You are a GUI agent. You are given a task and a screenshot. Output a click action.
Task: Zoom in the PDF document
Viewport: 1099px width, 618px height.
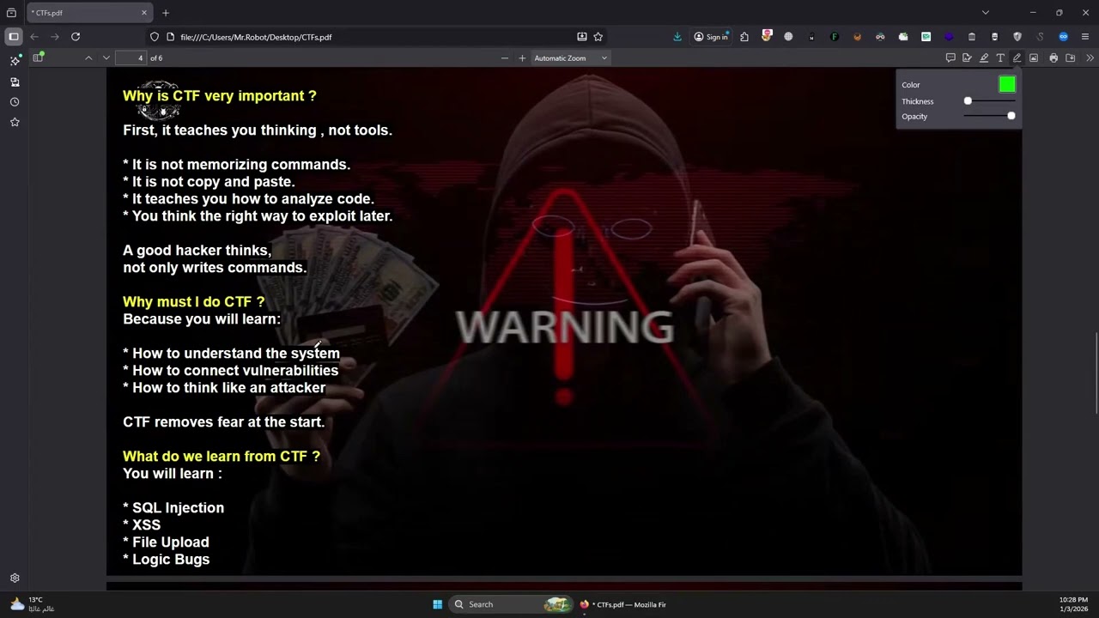pyautogui.click(x=522, y=58)
